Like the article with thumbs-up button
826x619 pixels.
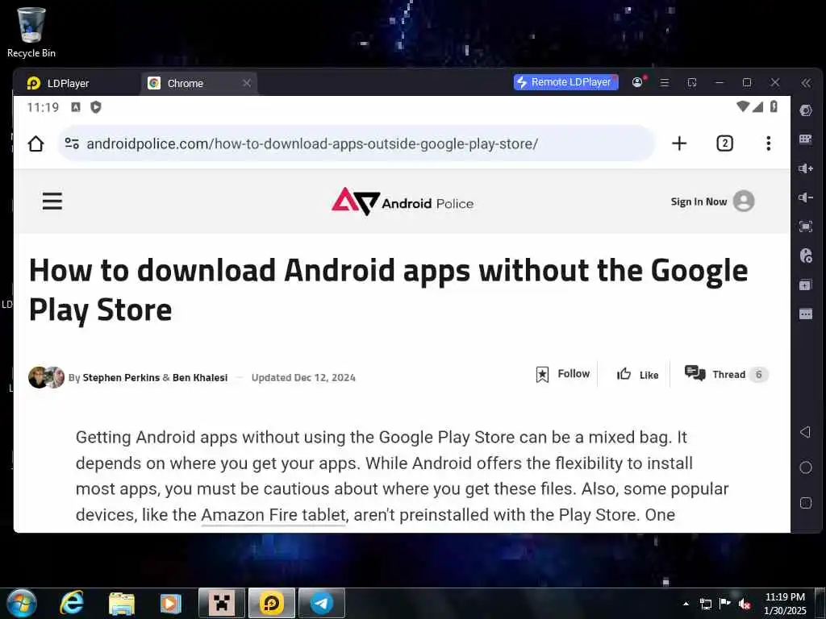point(638,374)
